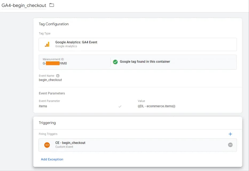This screenshot has width=249, height=171.
Task: Click the Event Parameter column header
Action: 49,101
